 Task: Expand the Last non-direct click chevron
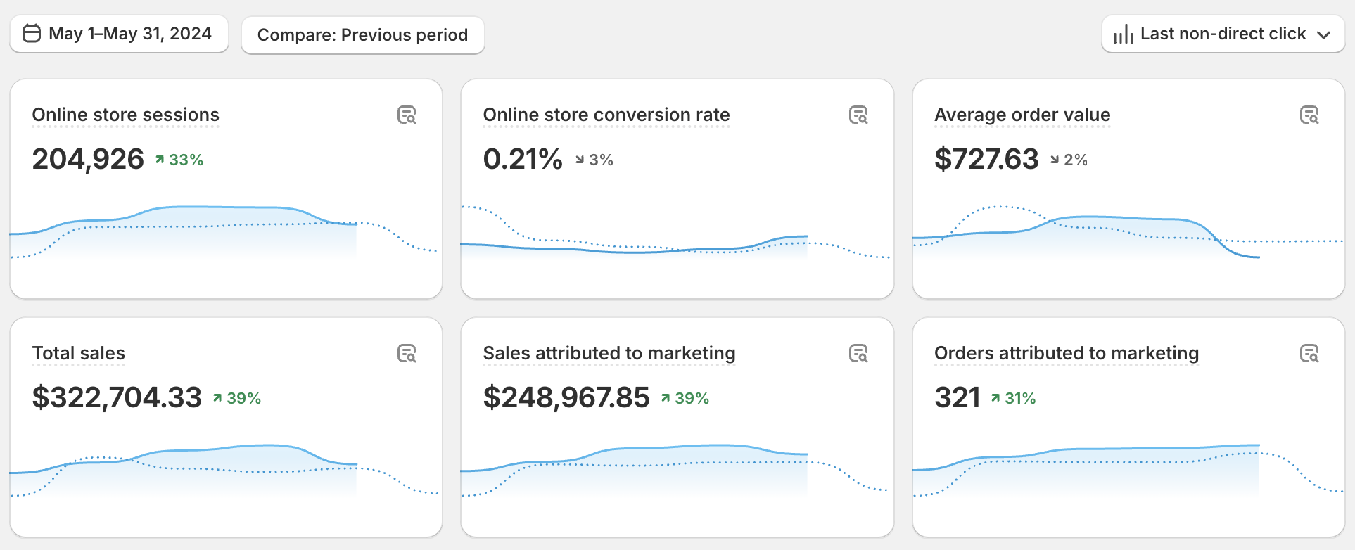tap(1323, 34)
